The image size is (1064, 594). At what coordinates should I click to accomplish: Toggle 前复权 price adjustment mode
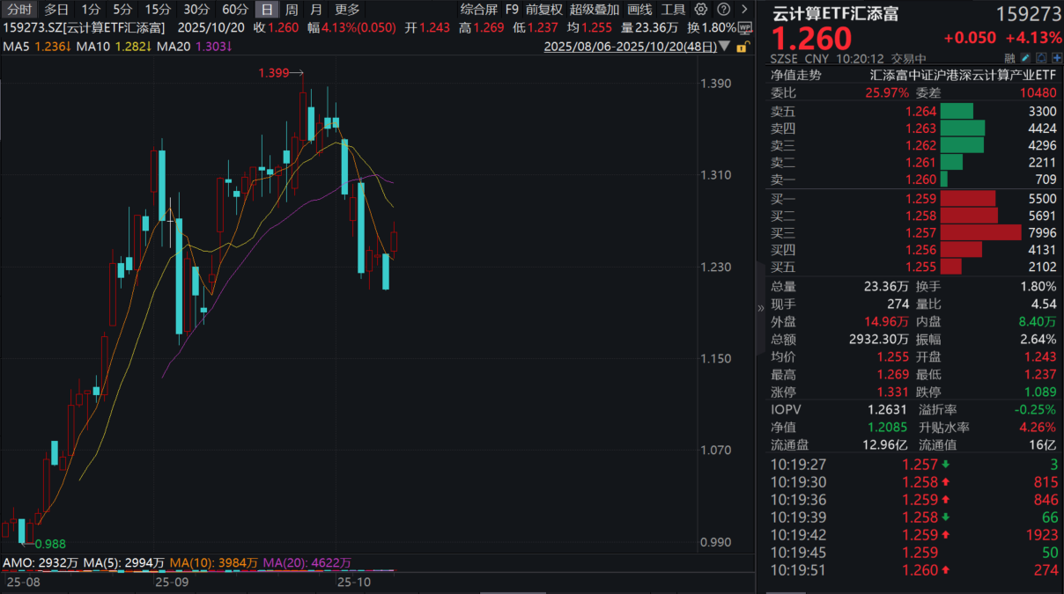[544, 10]
